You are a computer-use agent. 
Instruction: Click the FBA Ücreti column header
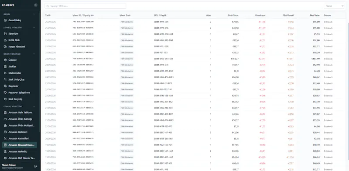(288, 15)
